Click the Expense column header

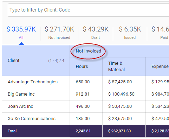tap(160, 67)
